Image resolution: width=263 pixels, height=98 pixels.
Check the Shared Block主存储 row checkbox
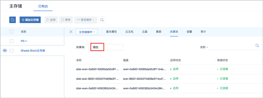point(12,51)
